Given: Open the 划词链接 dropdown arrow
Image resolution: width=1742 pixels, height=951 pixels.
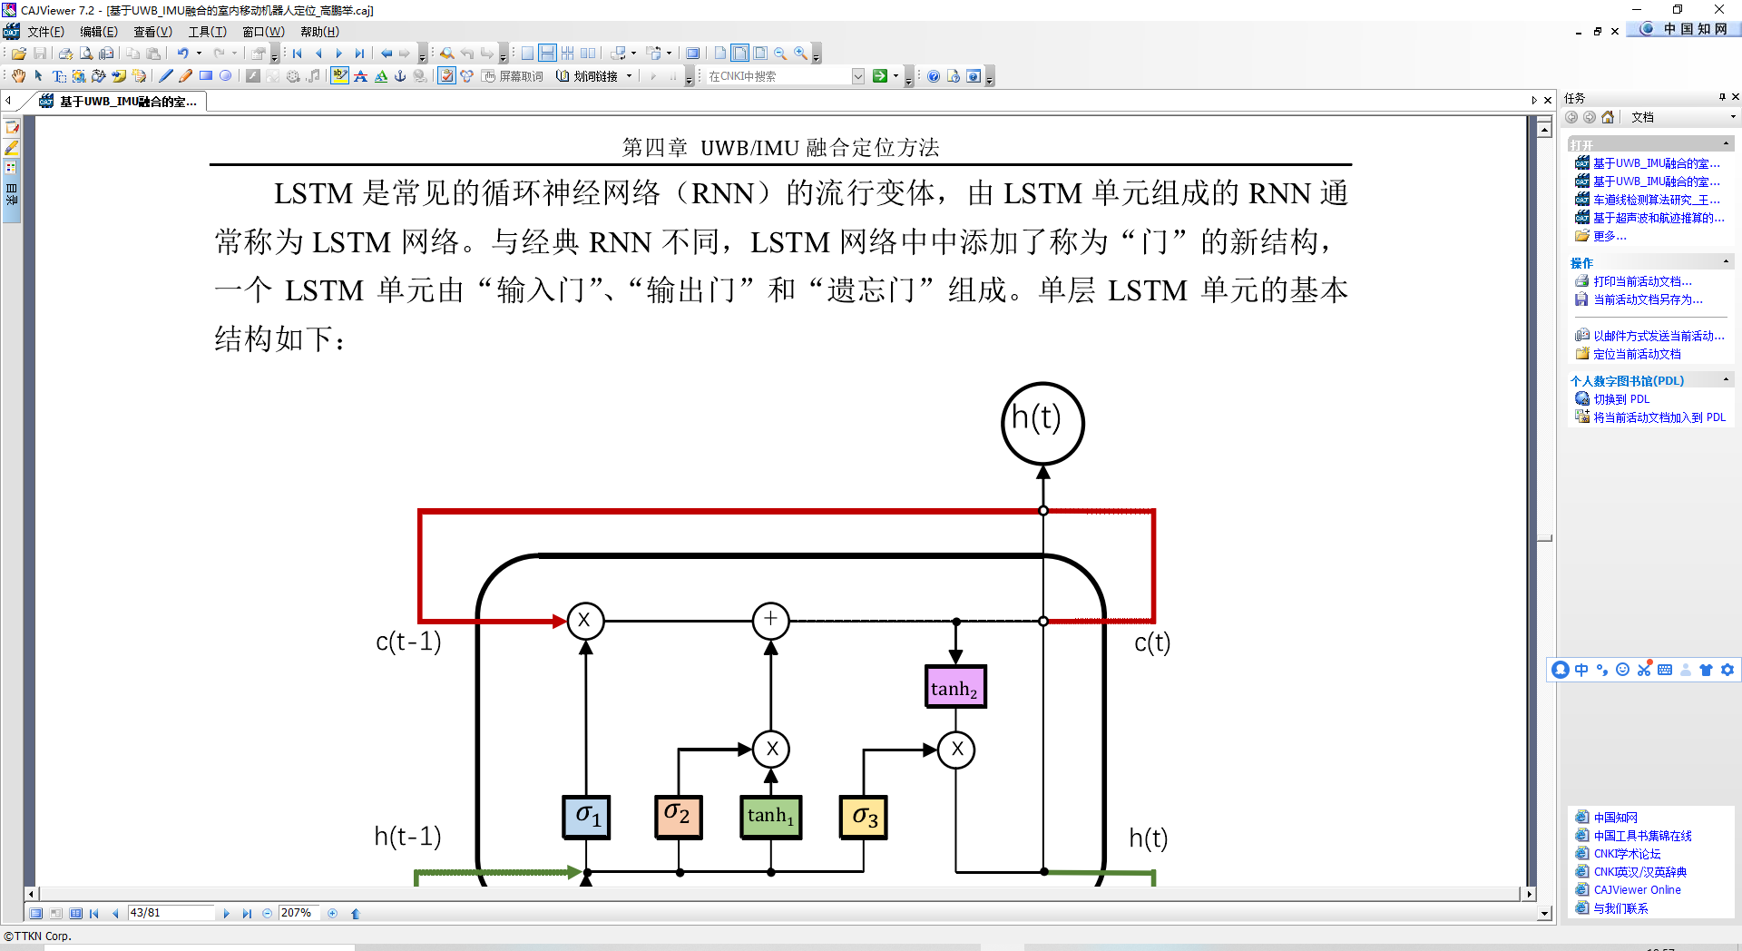Looking at the screenshot, I should [x=629, y=76].
